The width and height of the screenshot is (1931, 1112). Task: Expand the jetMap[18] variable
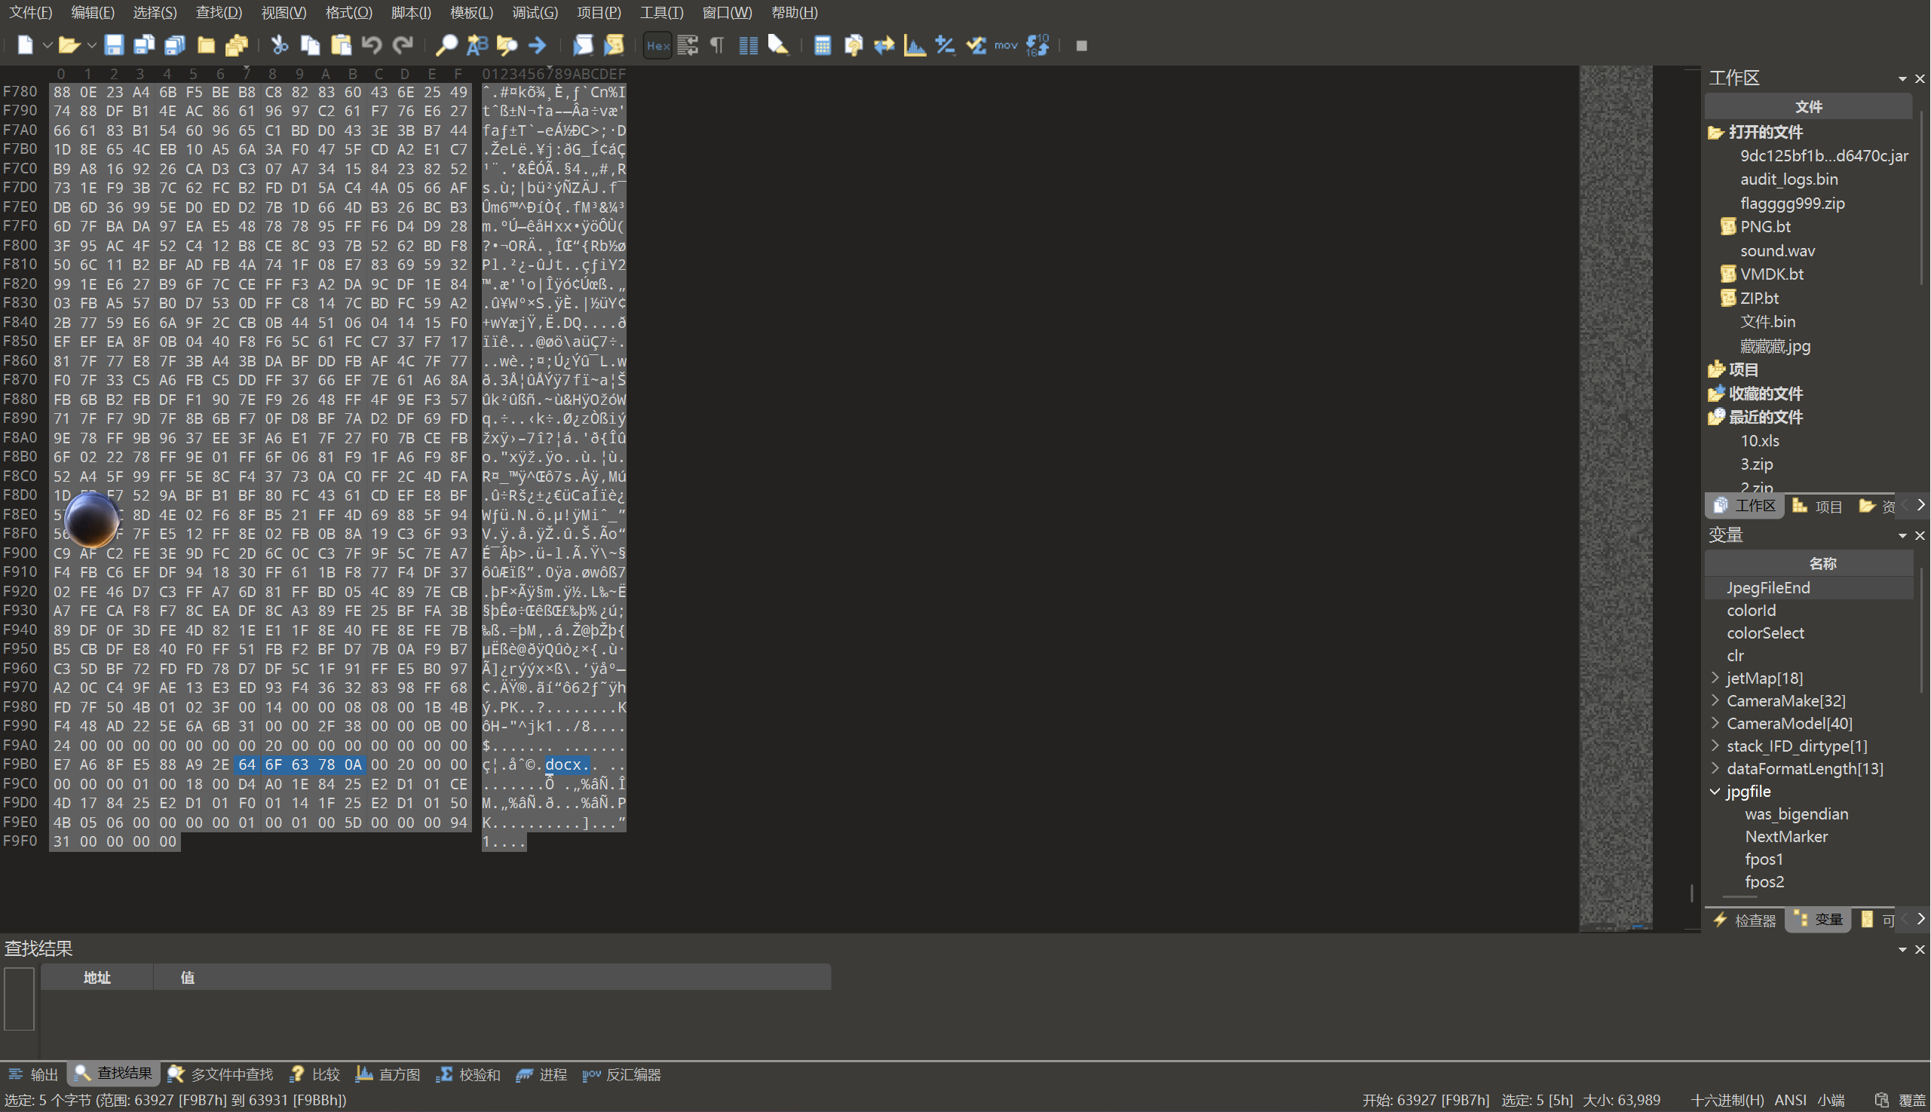(1715, 678)
